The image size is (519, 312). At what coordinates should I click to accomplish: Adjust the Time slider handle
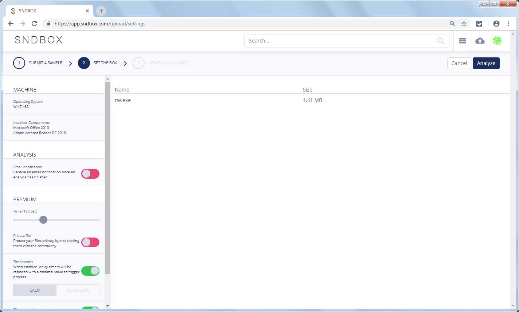tap(43, 220)
